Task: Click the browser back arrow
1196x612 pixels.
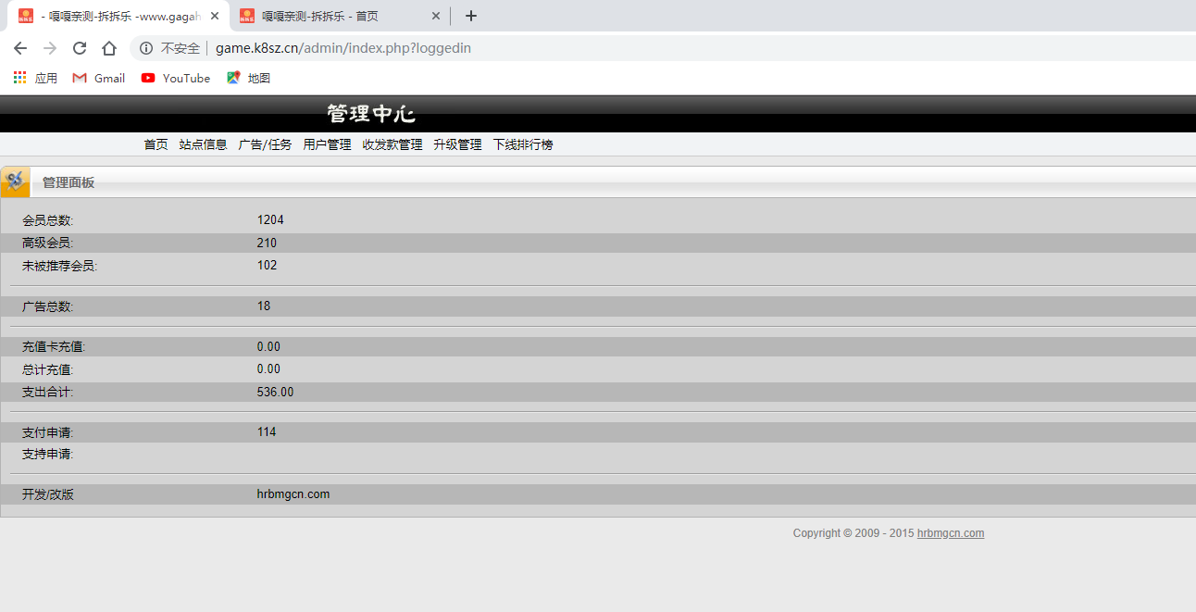Action: [x=20, y=48]
